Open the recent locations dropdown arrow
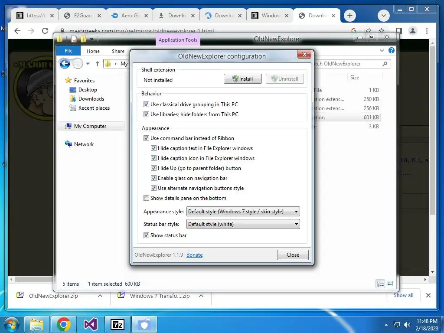 click(x=88, y=64)
